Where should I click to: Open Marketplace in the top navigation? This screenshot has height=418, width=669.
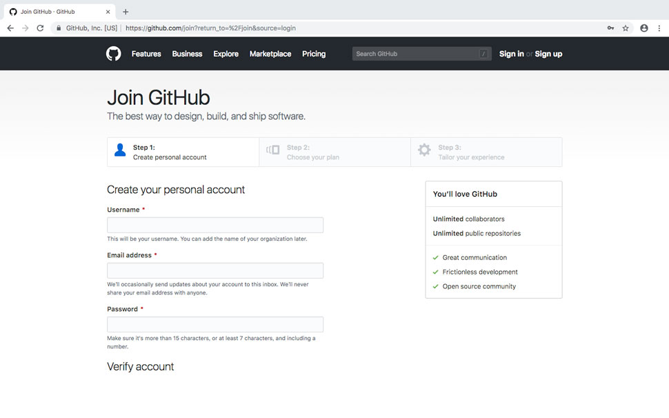[x=270, y=54]
